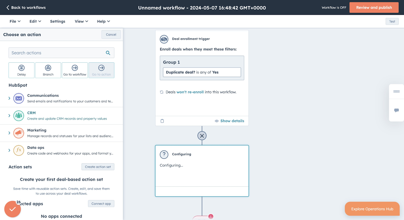
Task: Open the grid dots side panel icon
Action: click(396, 91)
